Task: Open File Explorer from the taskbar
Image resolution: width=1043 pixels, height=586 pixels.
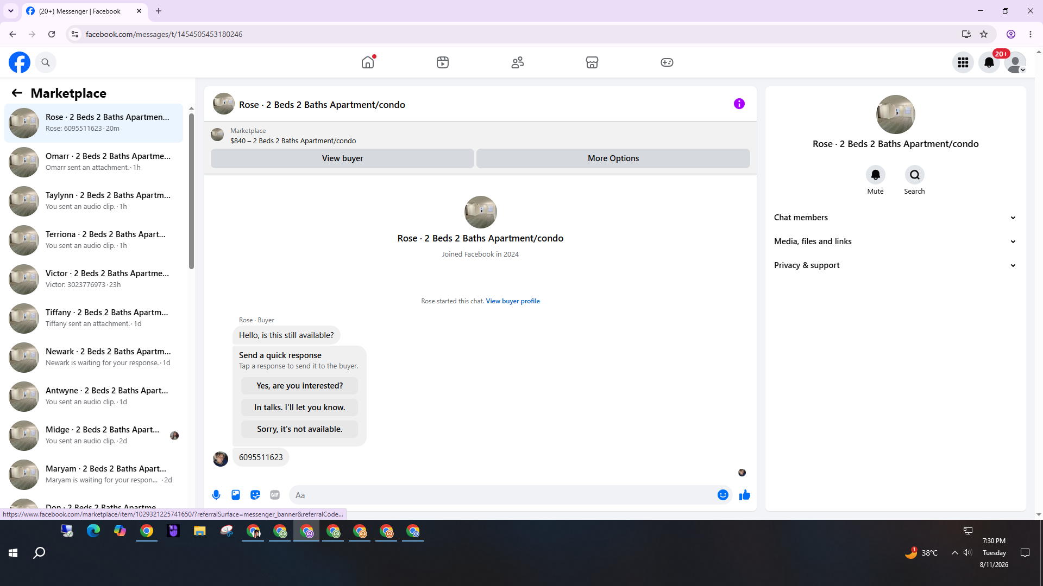Action: tap(200, 531)
